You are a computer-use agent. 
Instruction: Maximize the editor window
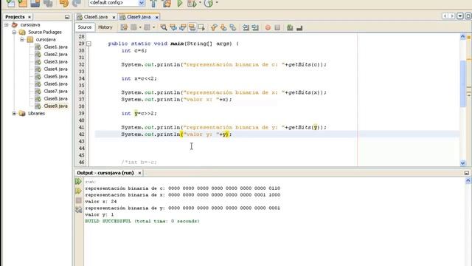pos(468,16)
